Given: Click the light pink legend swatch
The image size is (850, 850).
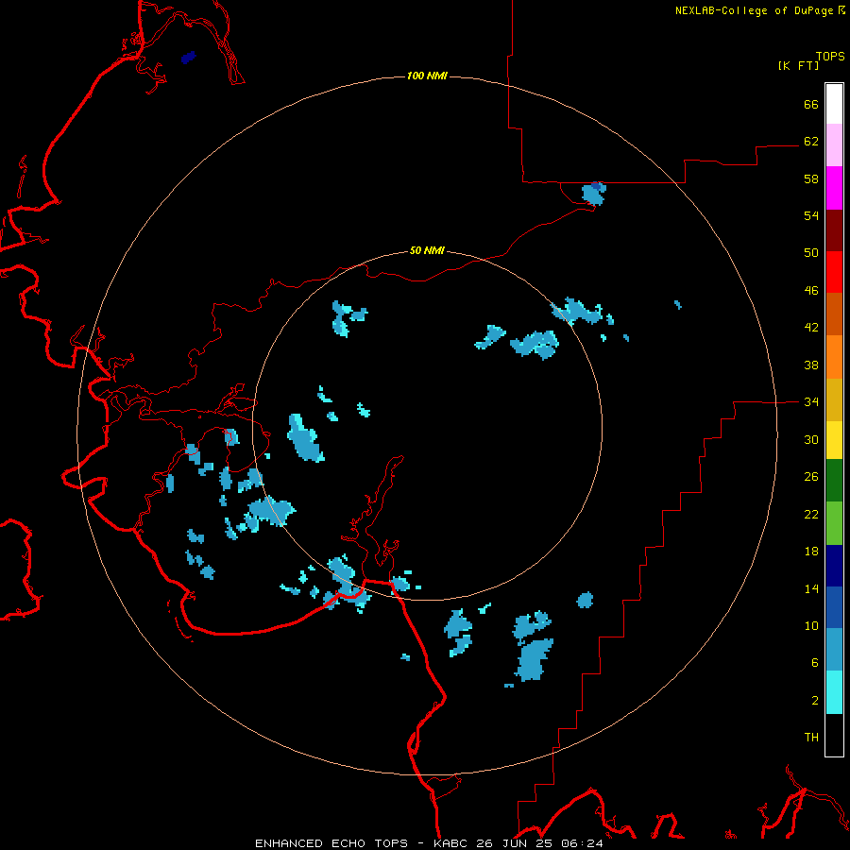Looking at the screenshot, I should point(834,144).
